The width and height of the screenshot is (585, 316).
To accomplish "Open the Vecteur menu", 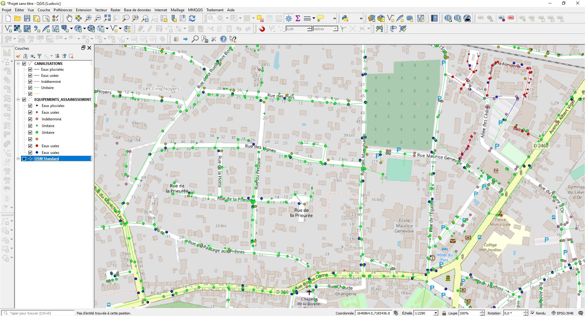I will point(101,10).
